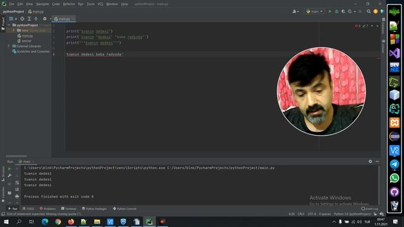Screen dimensions: 404x227
Task: Run with coverage icon in the top toolbar
Action: [x=343, y=11]
